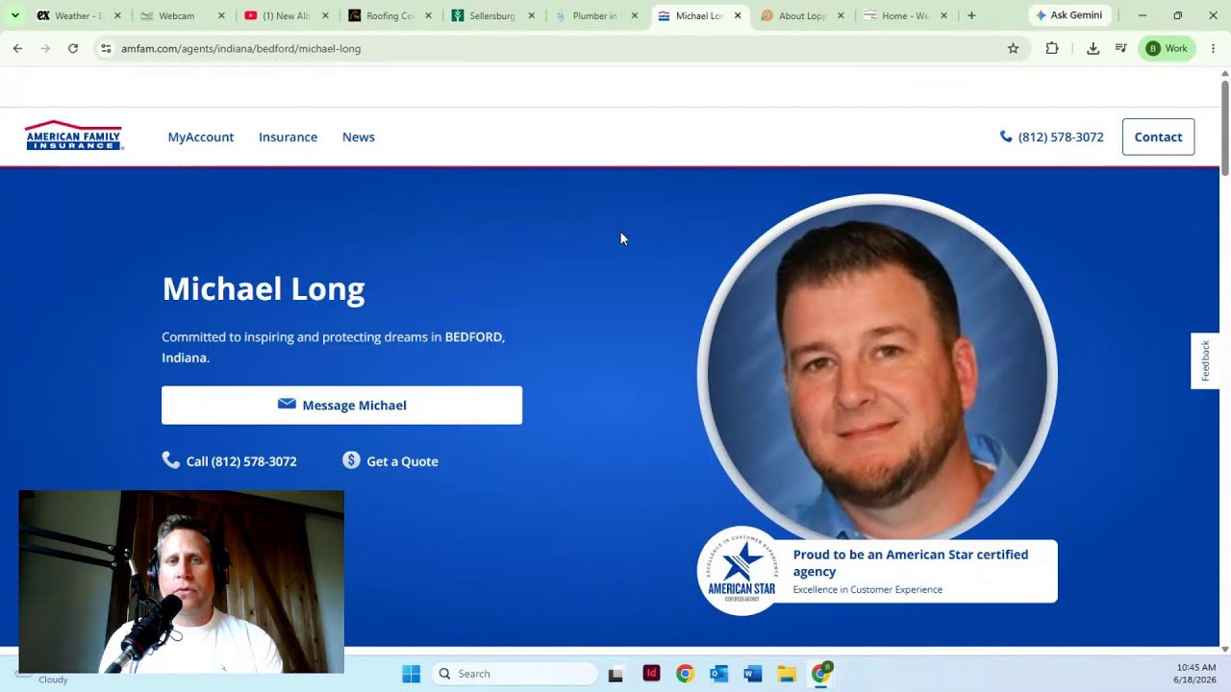This screenshot has height=692, width=1231.
Task: Click the Contact button in header
Action: [1158, 136]
